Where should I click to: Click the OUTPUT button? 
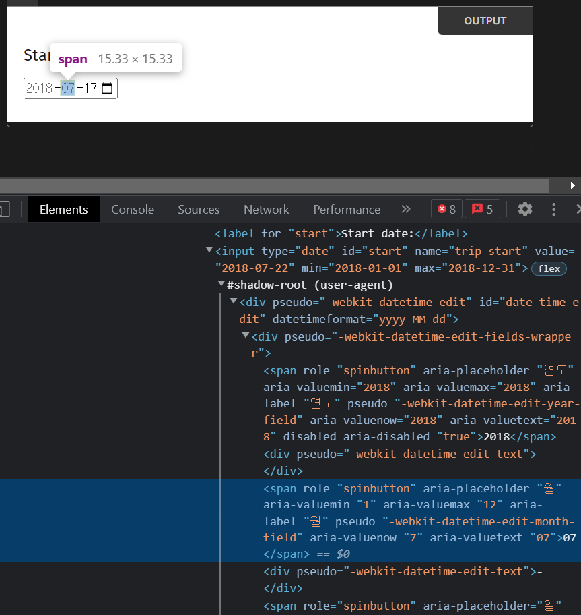point(485,21)
